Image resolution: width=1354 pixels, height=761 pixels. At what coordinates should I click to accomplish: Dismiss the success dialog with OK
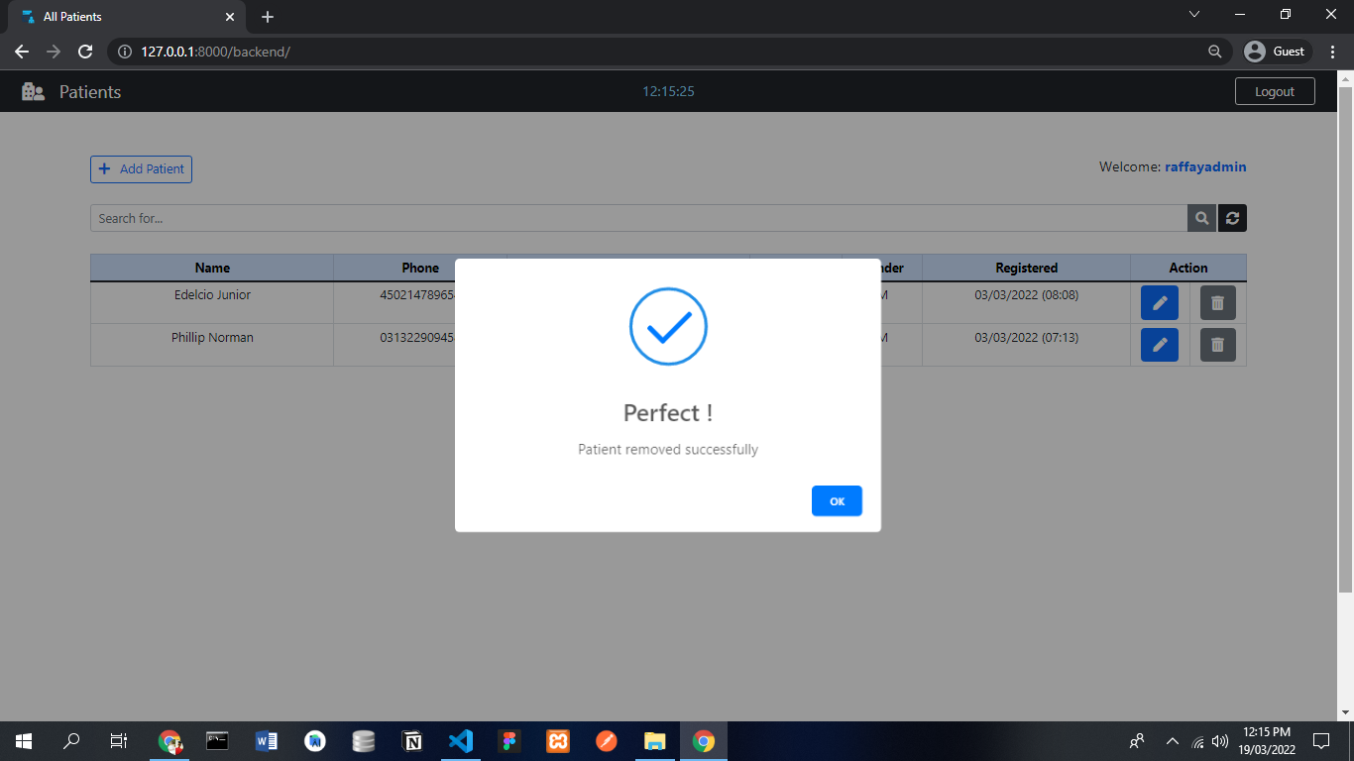pos(837,500)
